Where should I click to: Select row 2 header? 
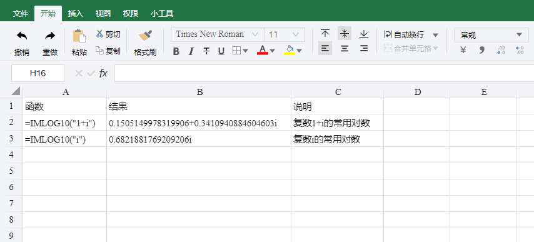pyautogui.click(x=11, y=122)
